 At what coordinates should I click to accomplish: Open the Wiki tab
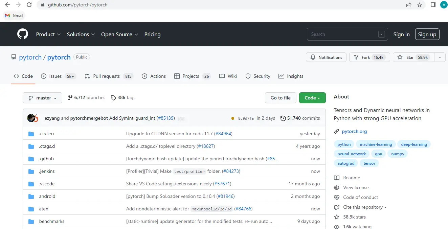click(x=228, y=76)
